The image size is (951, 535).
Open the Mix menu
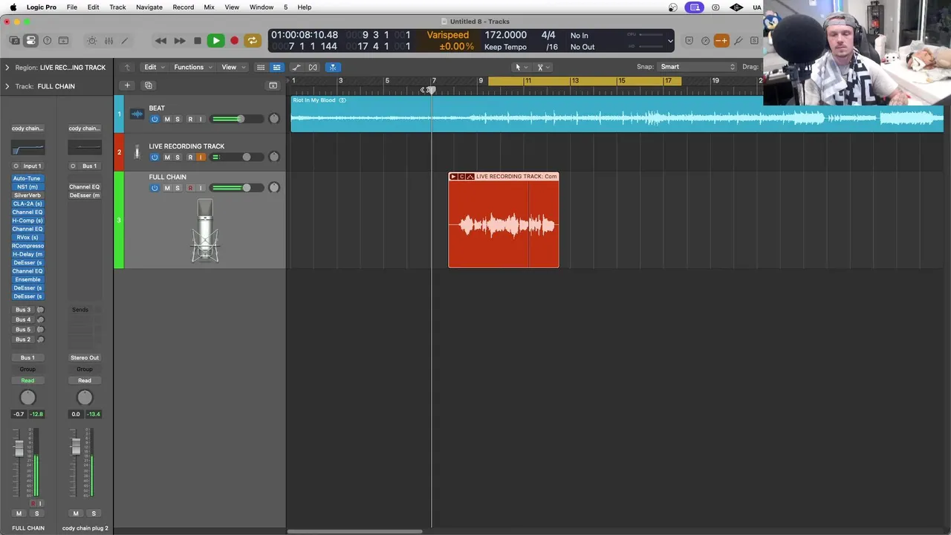[209, 7]
